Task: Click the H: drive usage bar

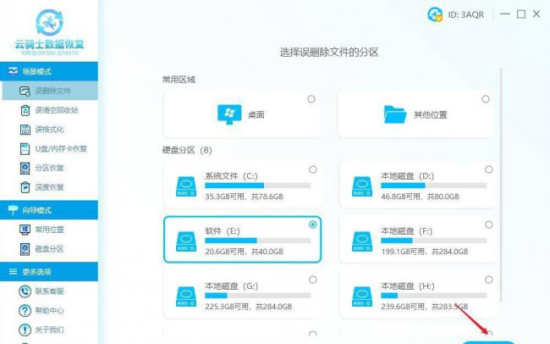Action: [434, 296]
